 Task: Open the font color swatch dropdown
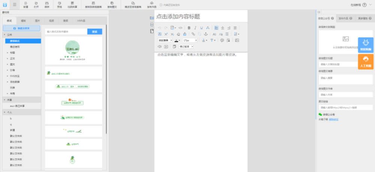coord(177,40)
